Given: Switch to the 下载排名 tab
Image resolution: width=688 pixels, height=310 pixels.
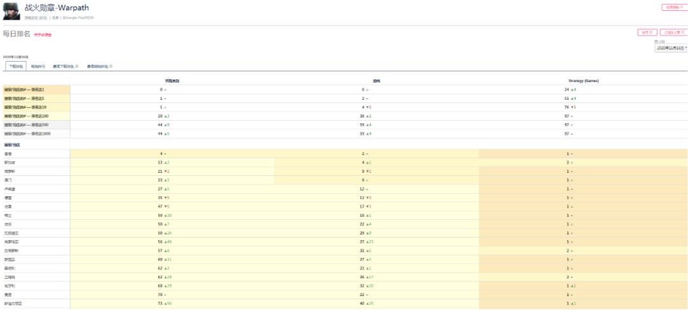Looking at the screenshot, I should point(16,66).
